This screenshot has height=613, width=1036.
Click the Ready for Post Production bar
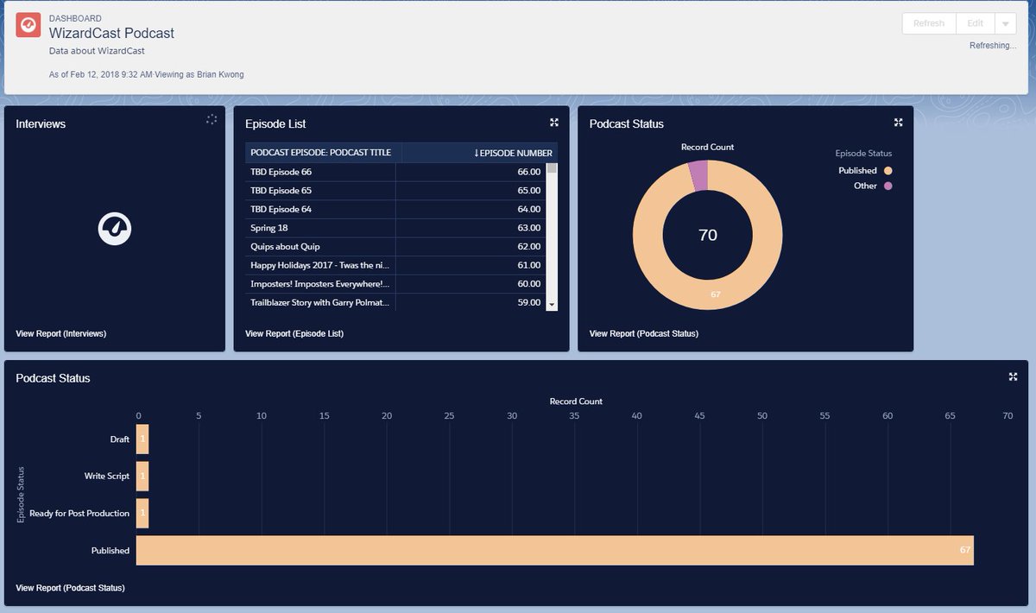tap(142, 513)
